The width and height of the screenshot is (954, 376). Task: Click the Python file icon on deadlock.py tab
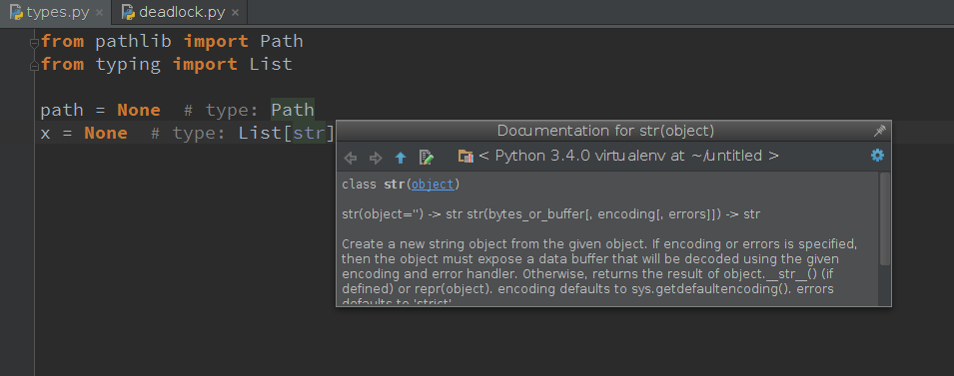[129, 12]
